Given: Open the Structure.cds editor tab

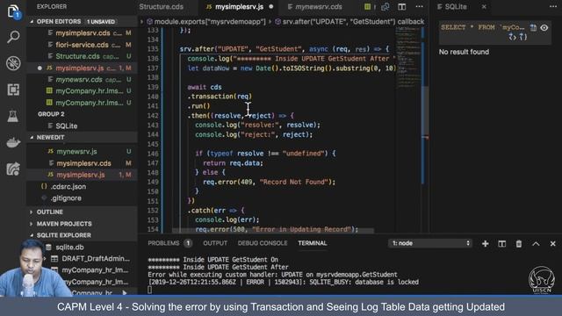Looking at the screenshot, I should click(161, 7).
